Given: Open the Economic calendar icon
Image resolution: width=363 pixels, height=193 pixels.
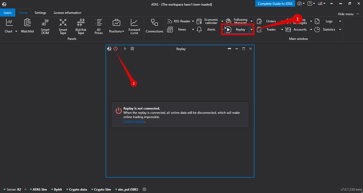Looking at the screenshot, I should pos(199,21).
